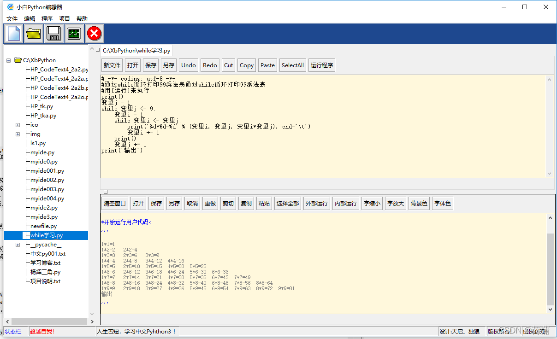This screenshot has height=339, width=557.
Task: Click the new blank file toolbar icon
Action: [x=13, y=34]
